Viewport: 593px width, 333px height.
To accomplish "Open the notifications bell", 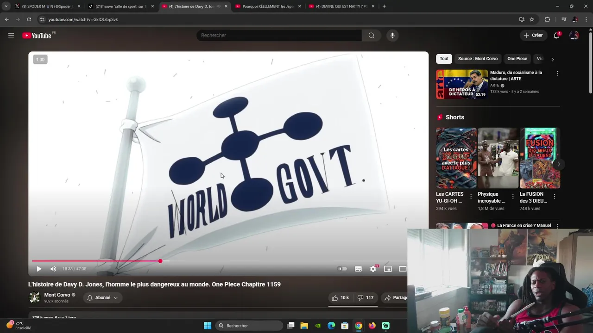I will coord(556,35).
